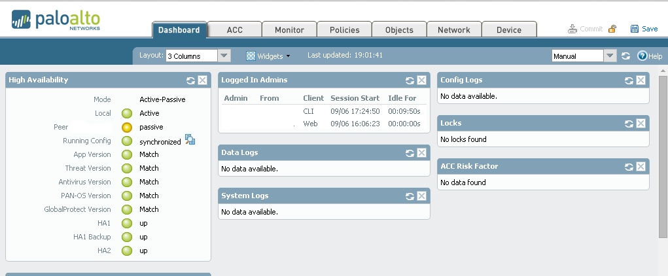Viewport: 668px width, 276px height.
Task: Click the From column header
Action: click(x=270, y=98)
